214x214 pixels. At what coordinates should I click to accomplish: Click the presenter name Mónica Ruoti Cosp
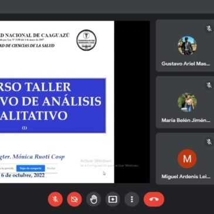tap(39, 157)
